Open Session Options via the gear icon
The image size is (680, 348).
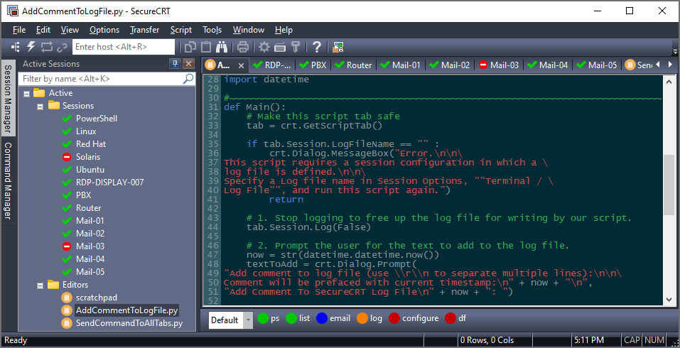pyautogui.click(x=264, y=47)
